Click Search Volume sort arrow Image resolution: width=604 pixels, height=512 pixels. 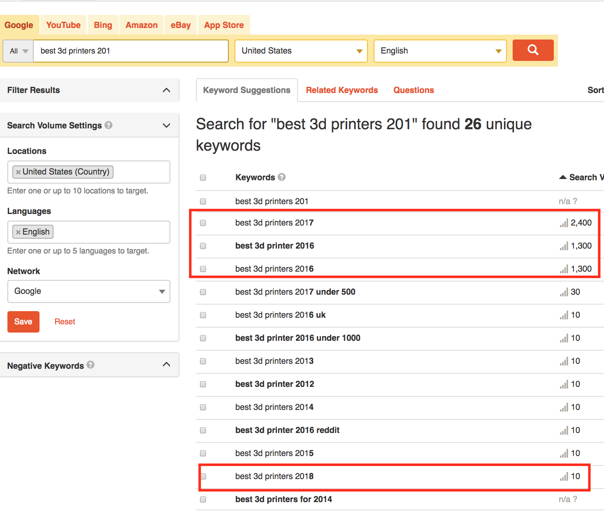(x=563, y=177)
